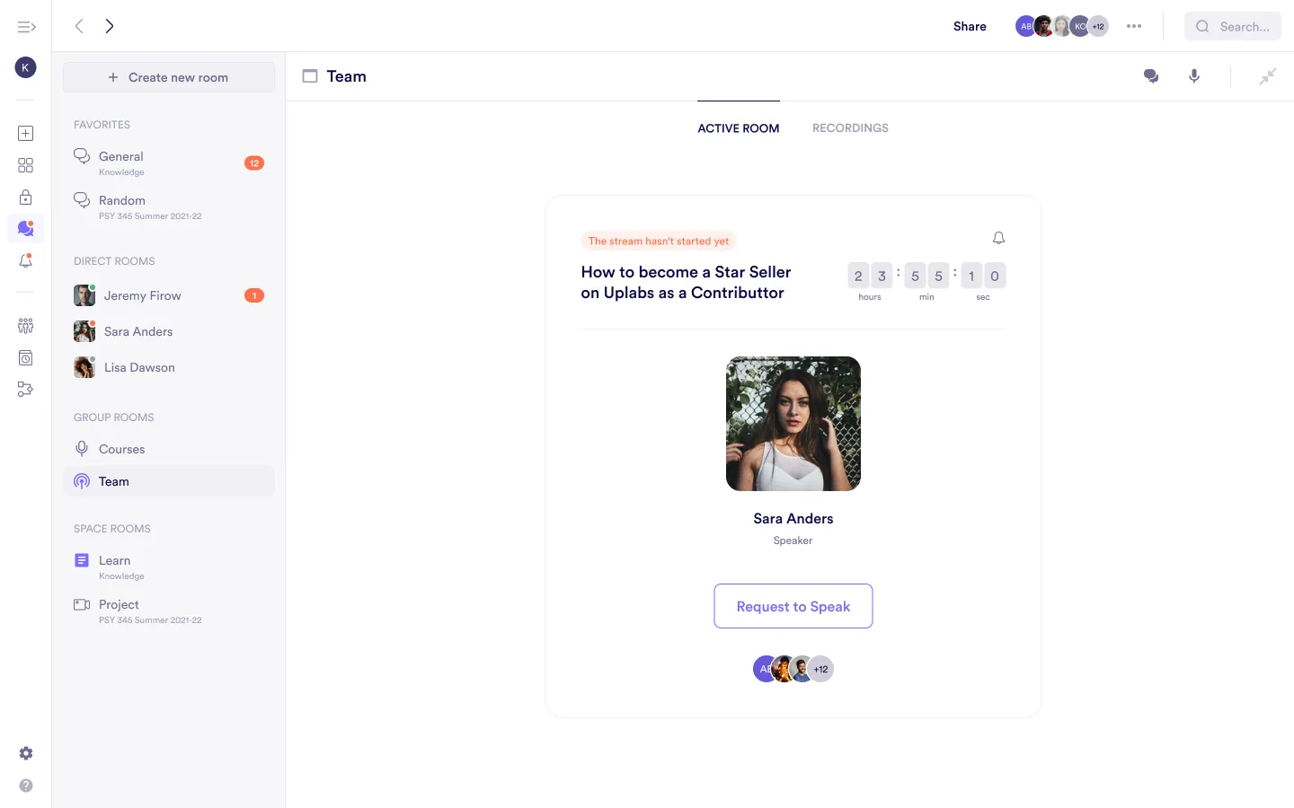
Task: Click the Search input field
Action: point(1243,27)
